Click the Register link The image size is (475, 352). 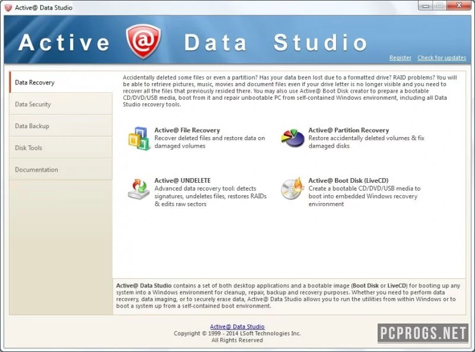400,58
